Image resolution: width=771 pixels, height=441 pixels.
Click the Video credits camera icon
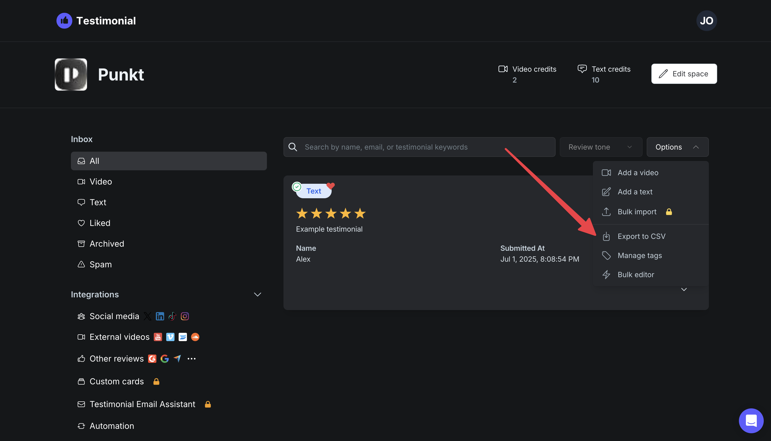point(503,69)
